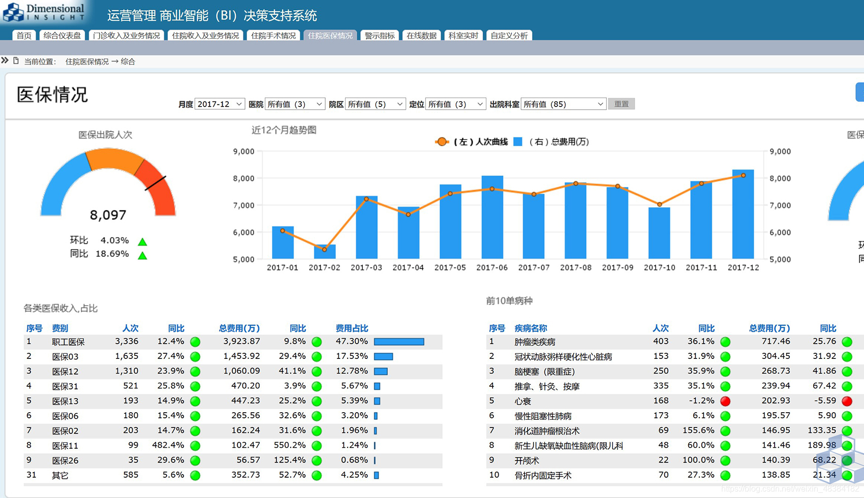Click the 住院医保情况 breadcrumb link
The height and width of the screenshot is (498, 864).
pyautogui.click(x=87, y=61)
